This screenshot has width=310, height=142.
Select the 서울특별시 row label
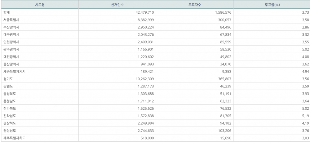tap(11, 20)
